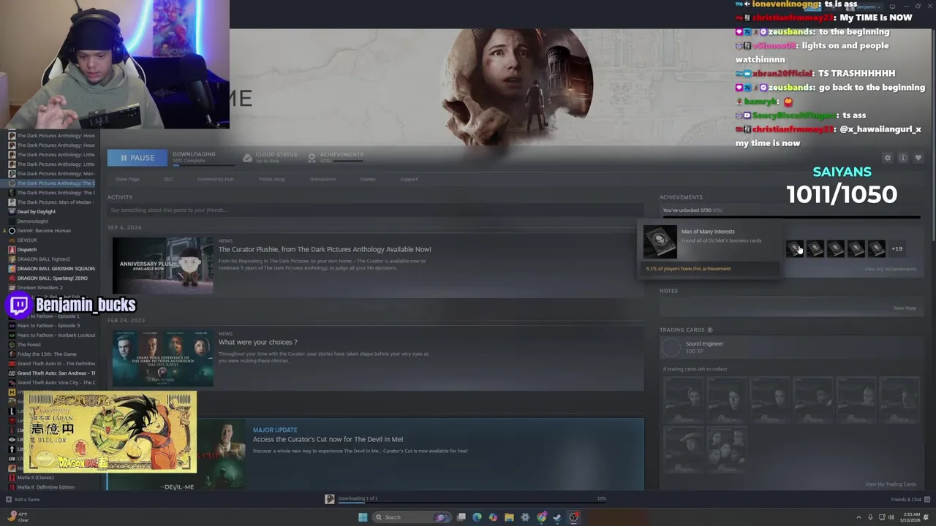This screenshot has width=936, height=526.
Task: Select Demonologist in the game list
Action: click(x=32, y=221)
